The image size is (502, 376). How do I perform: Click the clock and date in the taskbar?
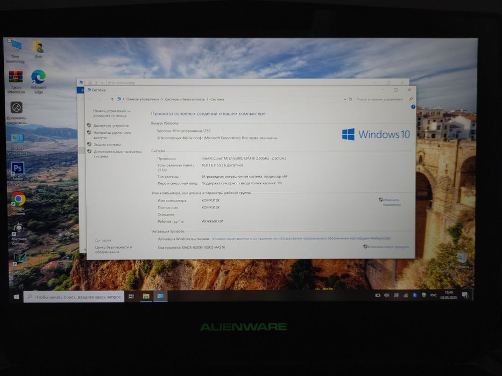point(449,295)
